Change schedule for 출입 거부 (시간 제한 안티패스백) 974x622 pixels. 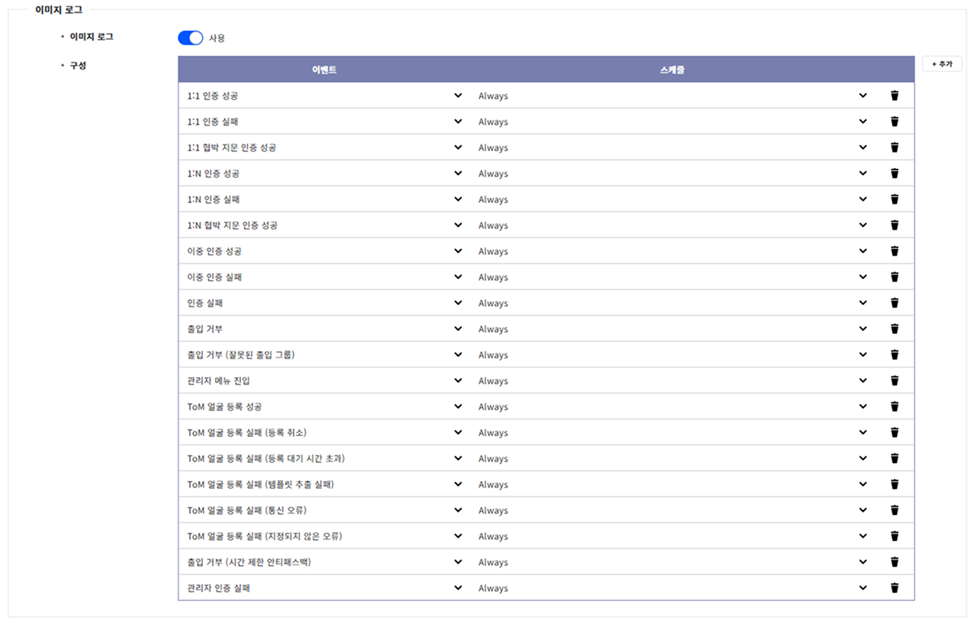click(863, 563)
